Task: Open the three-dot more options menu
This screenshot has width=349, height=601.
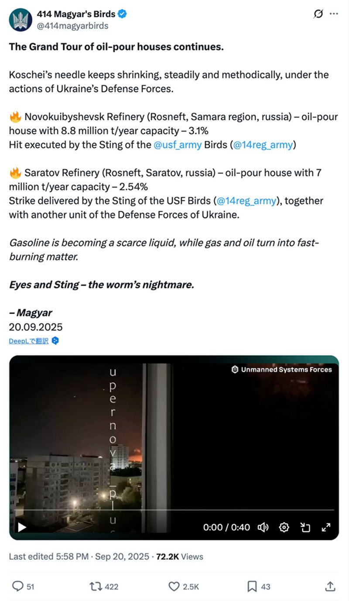Action: [x=334, y=14]
